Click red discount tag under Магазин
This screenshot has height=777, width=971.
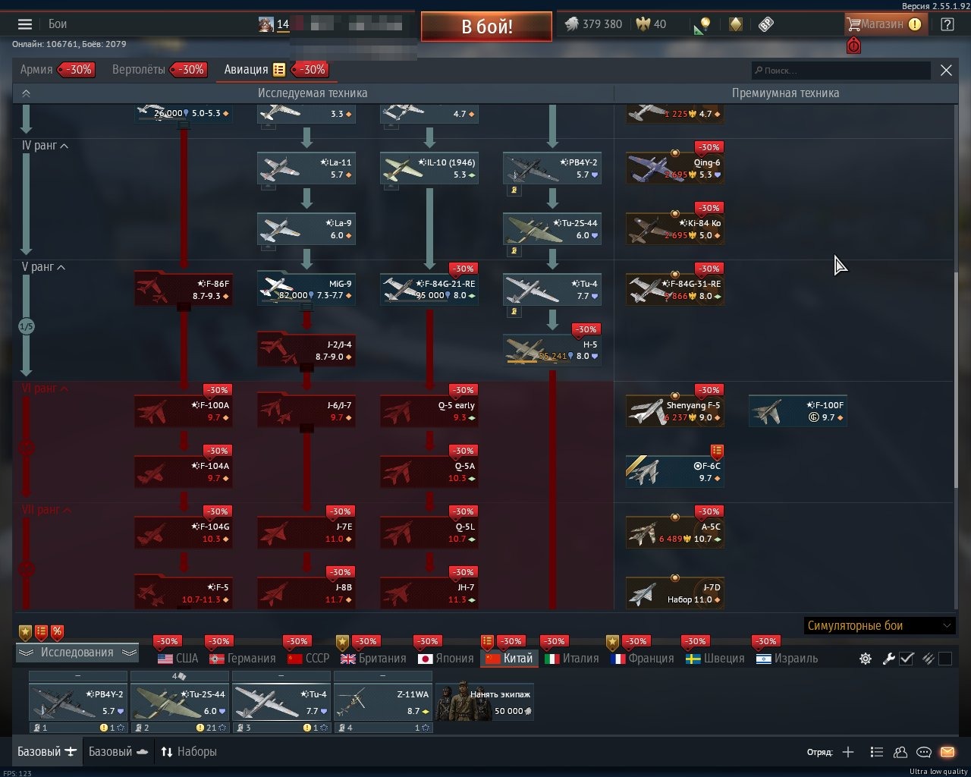pyautogui.click(x=854, y=46)
